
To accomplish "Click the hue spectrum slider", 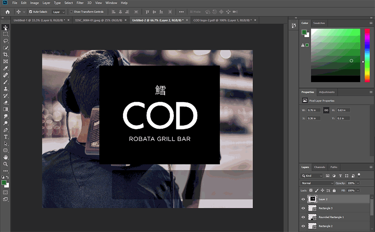I will pyautogui.click(x=367, y=55).
